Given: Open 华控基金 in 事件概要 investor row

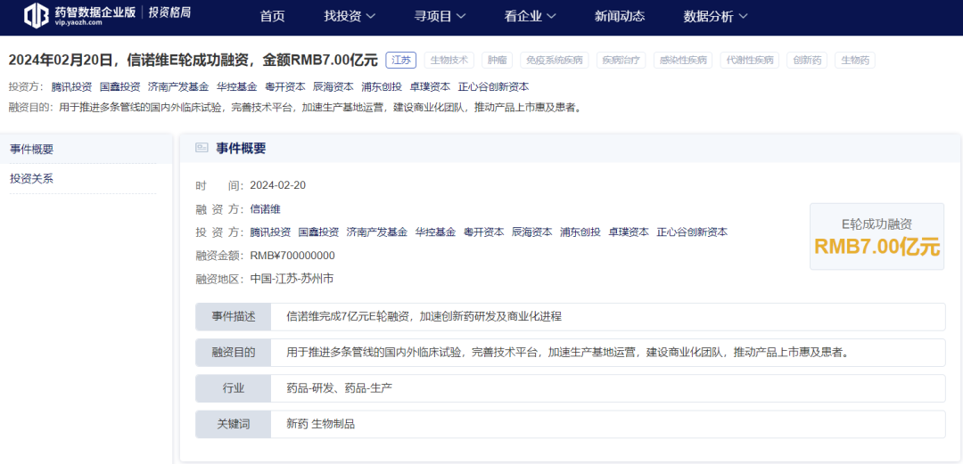Looking at the screenshot, I should 435,232.
